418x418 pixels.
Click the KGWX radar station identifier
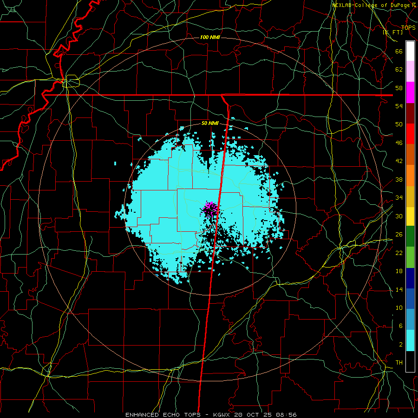click(221, 415)
